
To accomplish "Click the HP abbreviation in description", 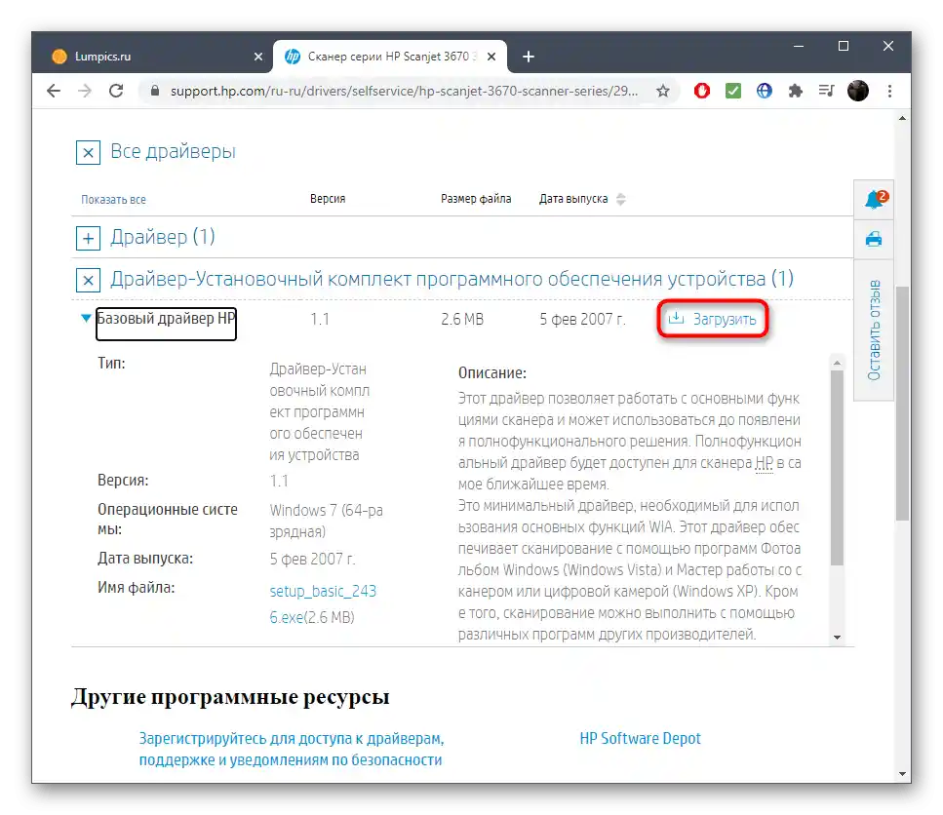I will click(x=764, y=463).
